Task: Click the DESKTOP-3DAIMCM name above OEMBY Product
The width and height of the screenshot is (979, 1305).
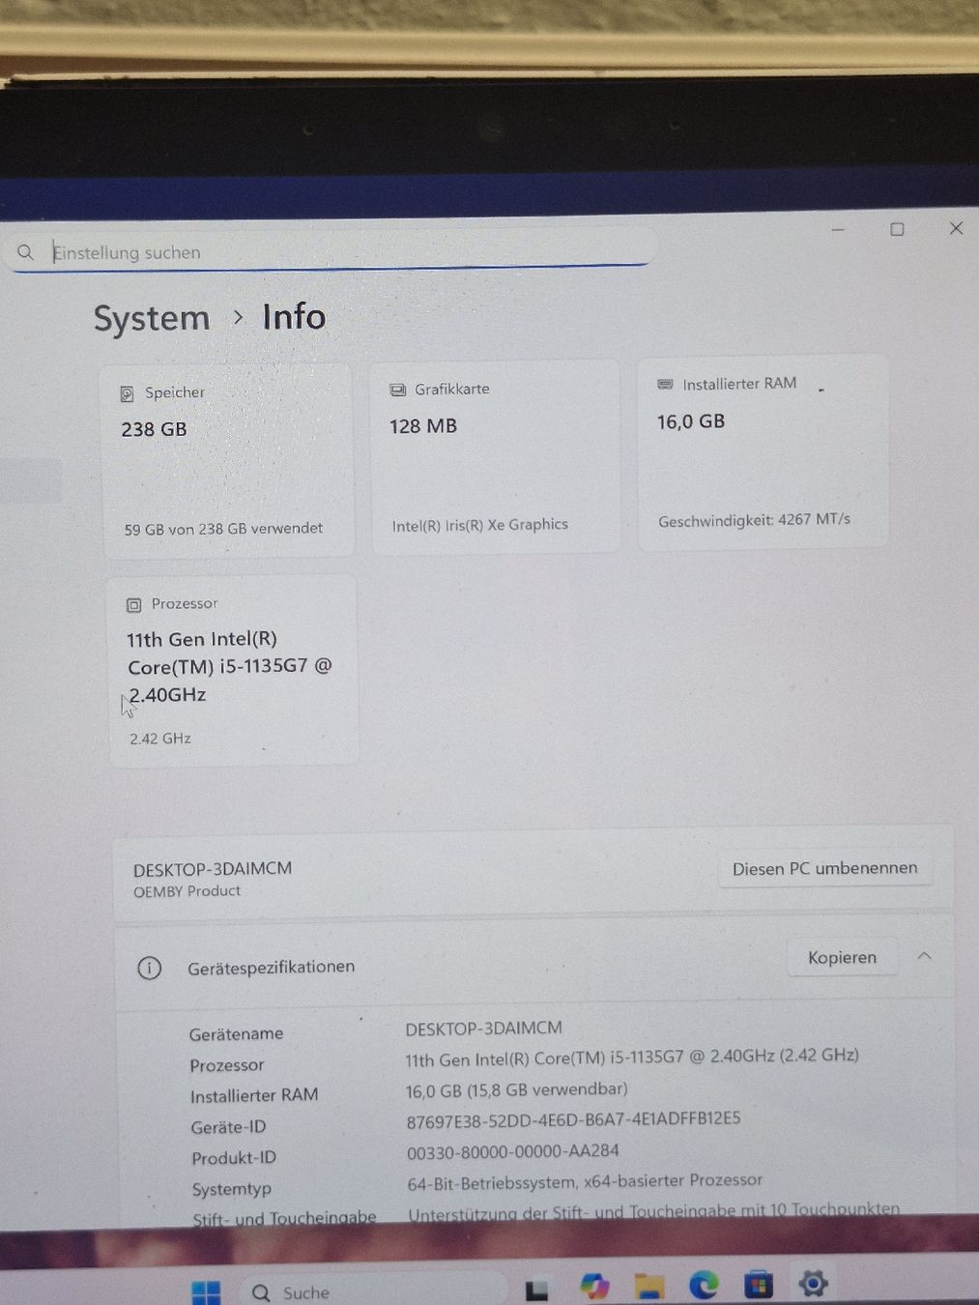Action: [213, 868]
